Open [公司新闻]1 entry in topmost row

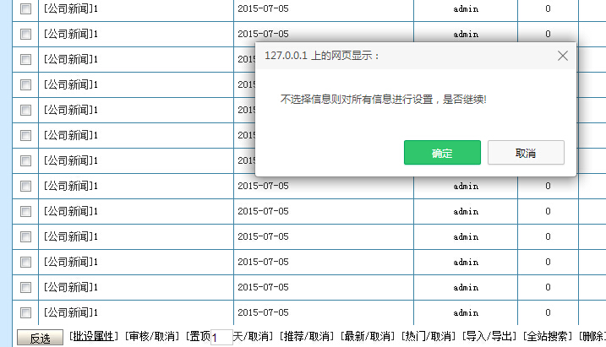71,8
